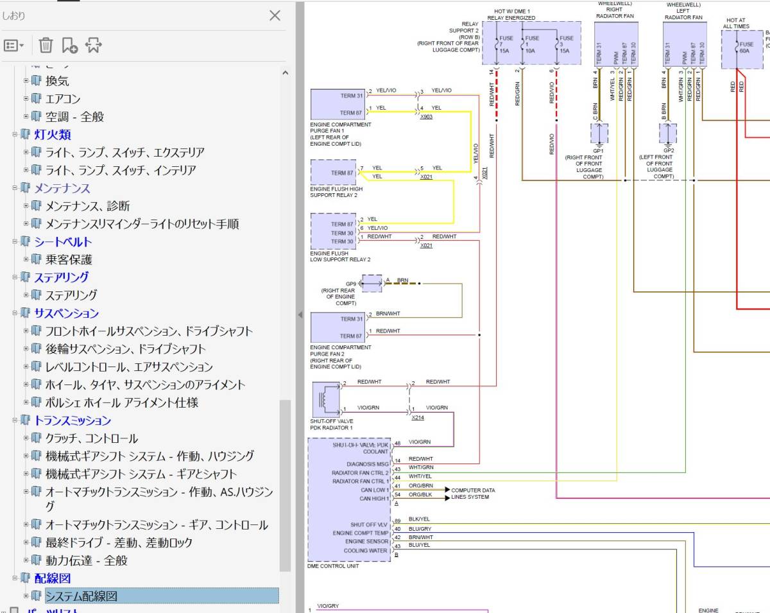Click the trash icon to delete bookmark

[46, 45]
